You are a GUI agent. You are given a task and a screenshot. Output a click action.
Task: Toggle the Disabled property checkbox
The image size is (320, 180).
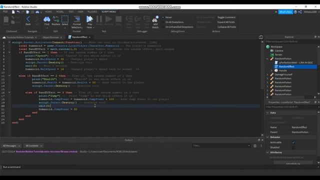point(293,147)
